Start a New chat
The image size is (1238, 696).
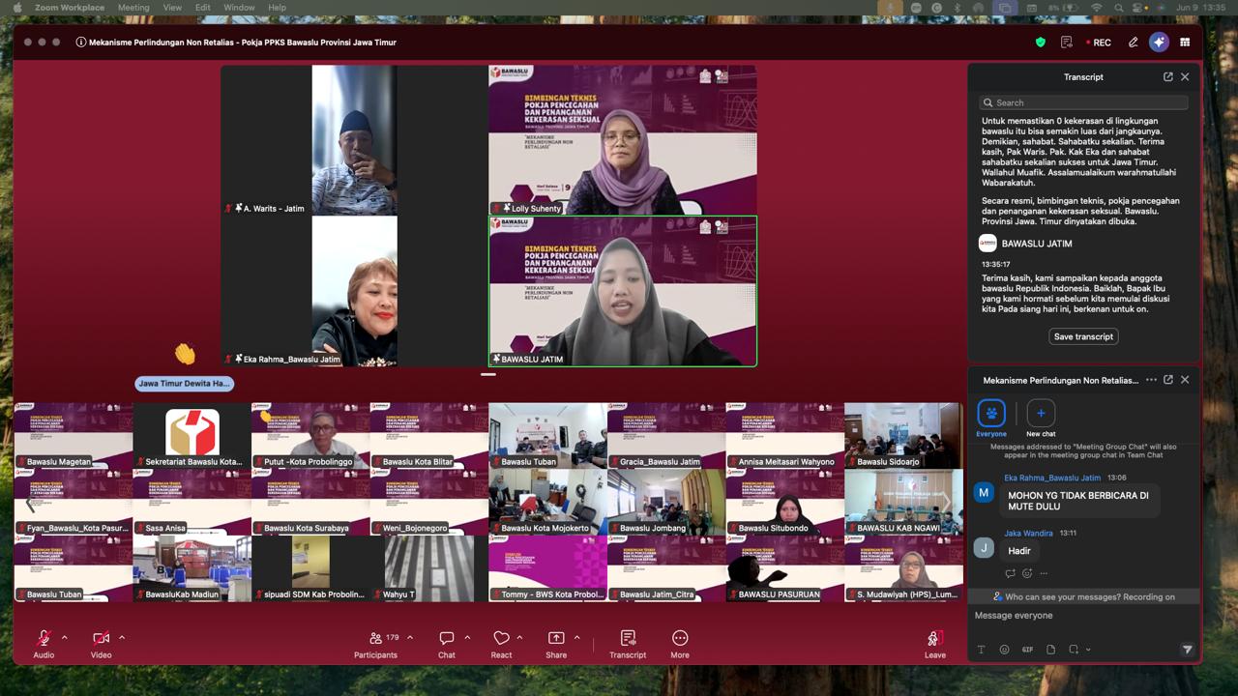[1041, 419]
